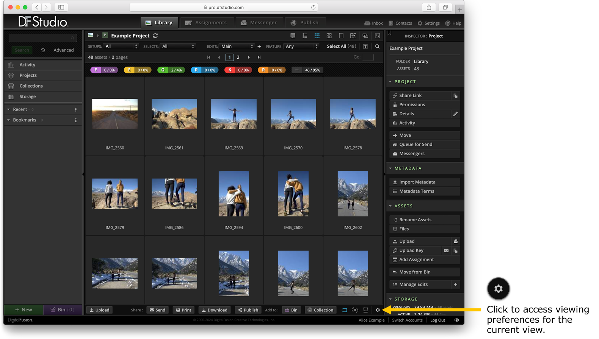Switch to the Publish tab
The height and width of the screenshot is (339, 599).
(x=305, y=23)
